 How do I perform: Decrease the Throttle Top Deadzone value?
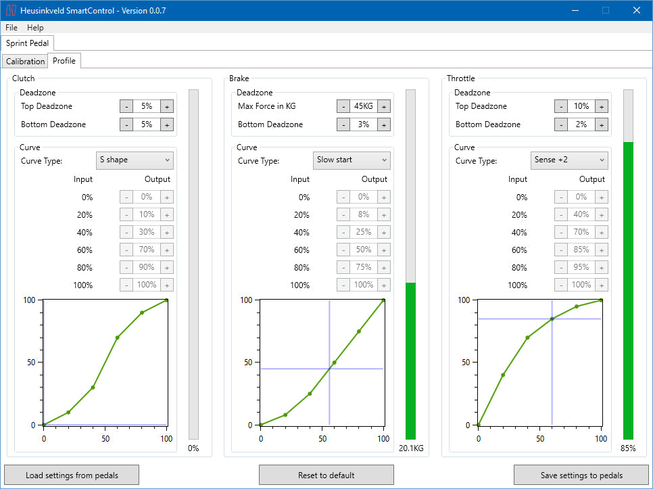[x=561, y=106]
